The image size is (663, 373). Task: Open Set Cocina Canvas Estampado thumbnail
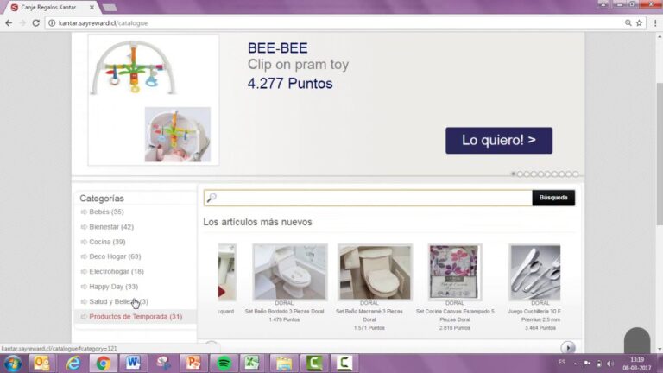click(x=455, y=272)
